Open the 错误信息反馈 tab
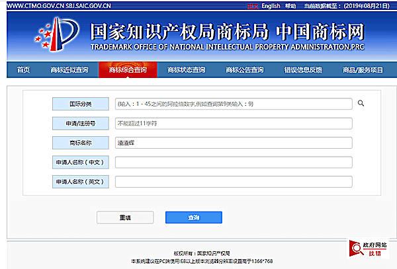The height and width of the screenshot is (269, 397). tap(303, 70)
